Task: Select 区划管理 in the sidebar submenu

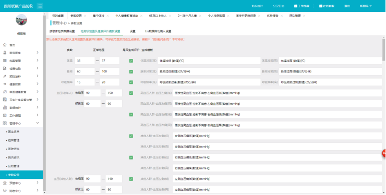Action: pyautogui.click(x=14, y=166)
